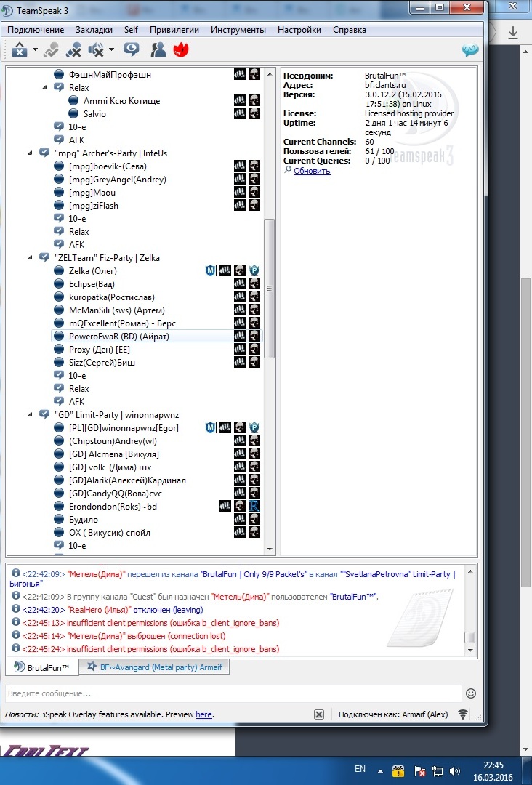Click the chat log scroll-down arrow
Image resolution: width=532 pixels, height=785 pixels.
point(470,651)
